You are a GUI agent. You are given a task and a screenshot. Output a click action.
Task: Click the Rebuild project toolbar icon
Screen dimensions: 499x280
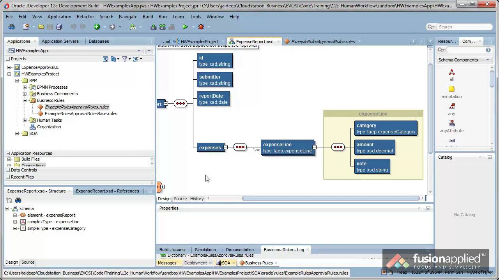coord(162,27)
